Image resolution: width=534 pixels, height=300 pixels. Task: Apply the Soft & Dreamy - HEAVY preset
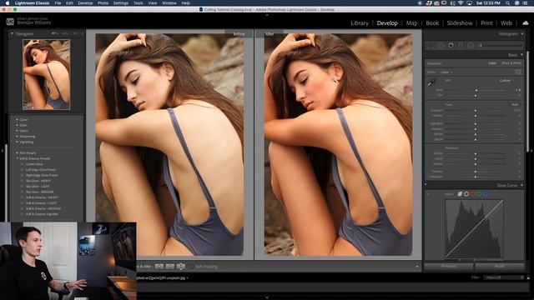click(x=42, y=197)
